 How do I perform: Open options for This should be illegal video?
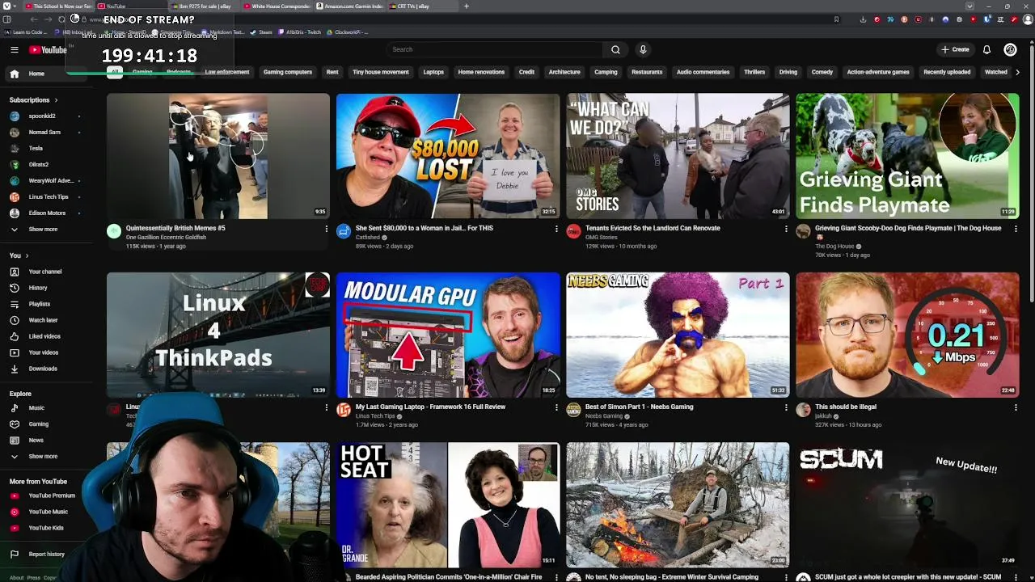coord(1015,408)
